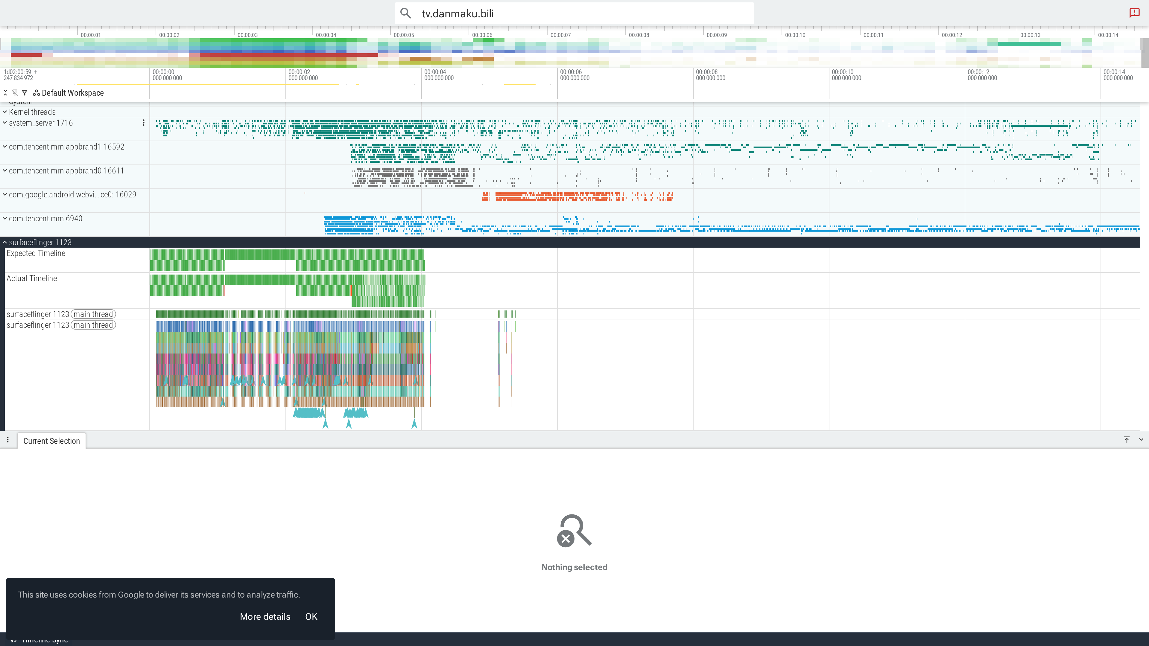Image resolution: width=1149 pixels, height=646 pixels.
Task: Open the Default Workspace selector
Action: [68, 93]
